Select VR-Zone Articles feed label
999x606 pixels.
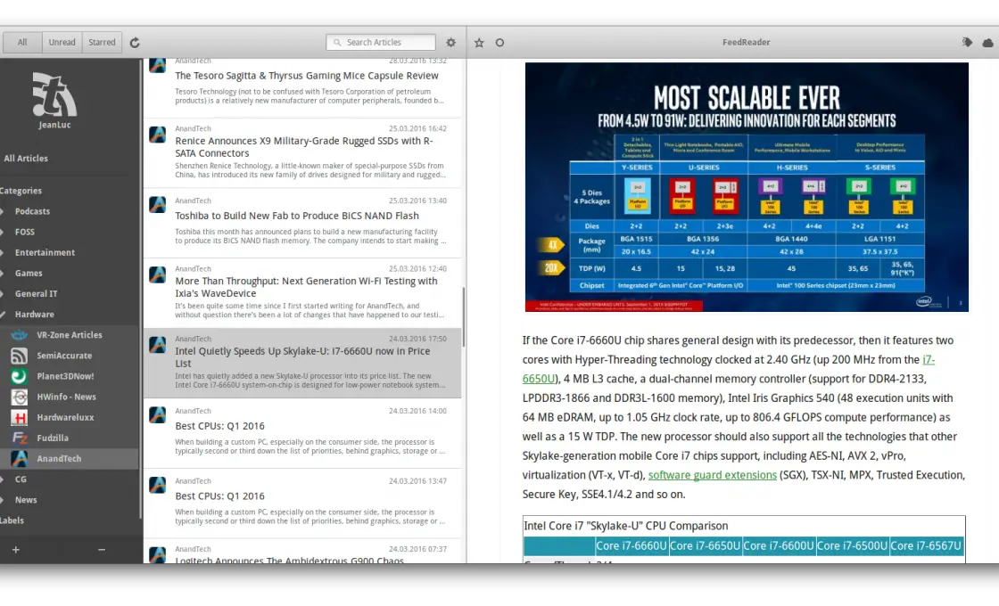tap(70, 335)
